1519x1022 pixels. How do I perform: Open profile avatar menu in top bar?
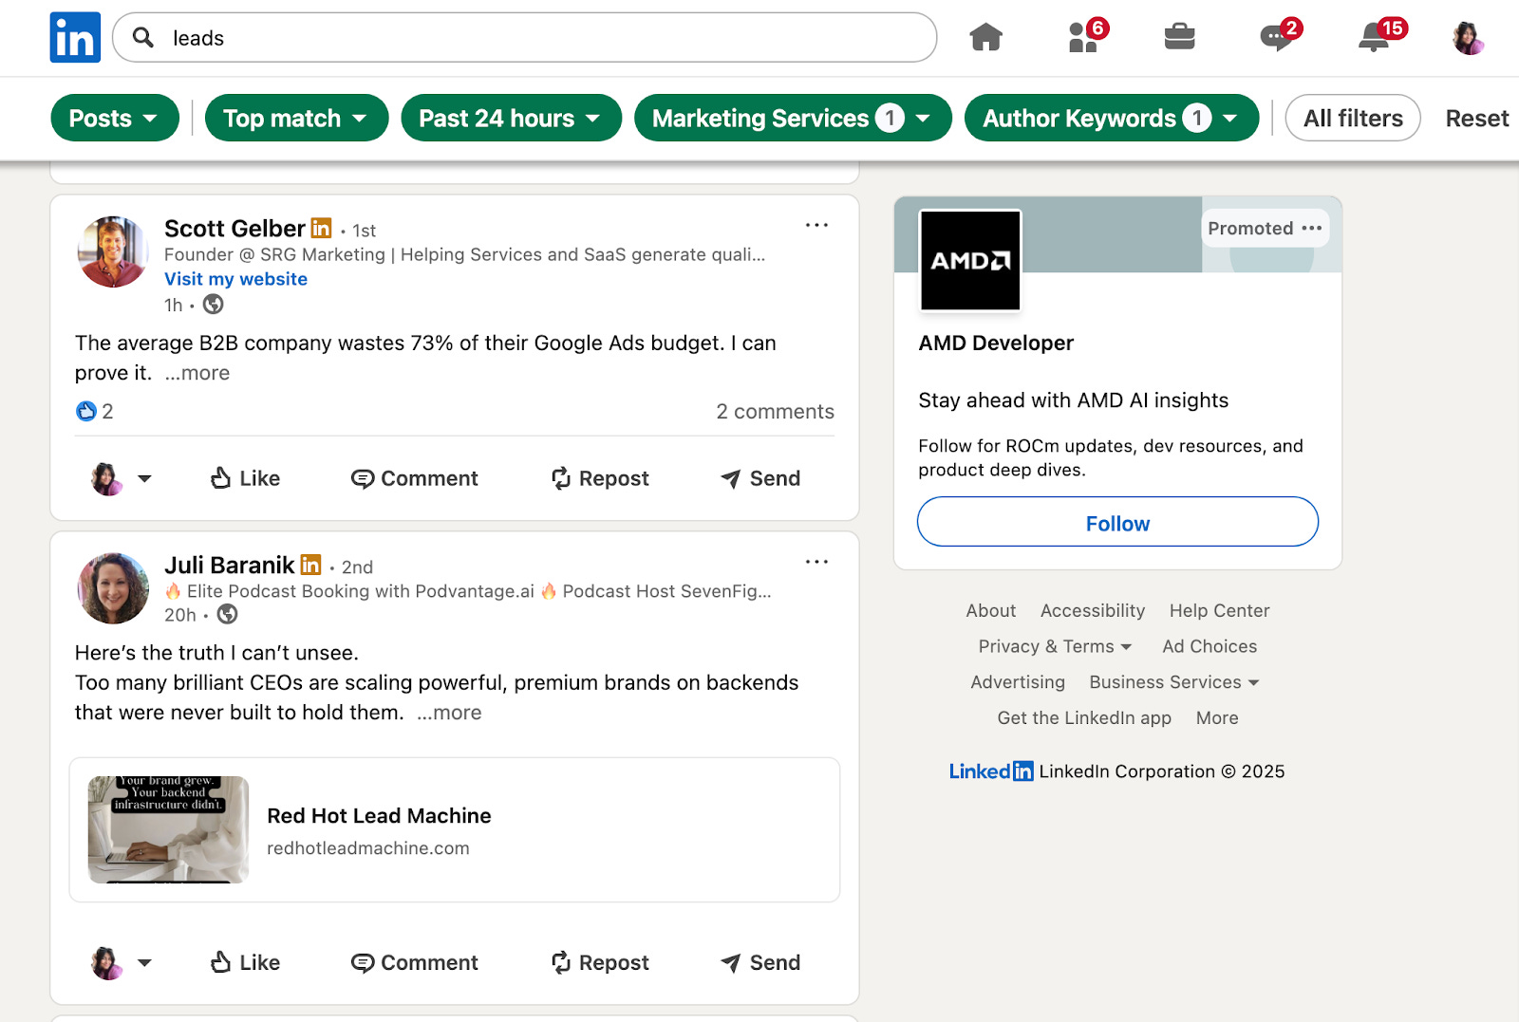click(1469, 38)
